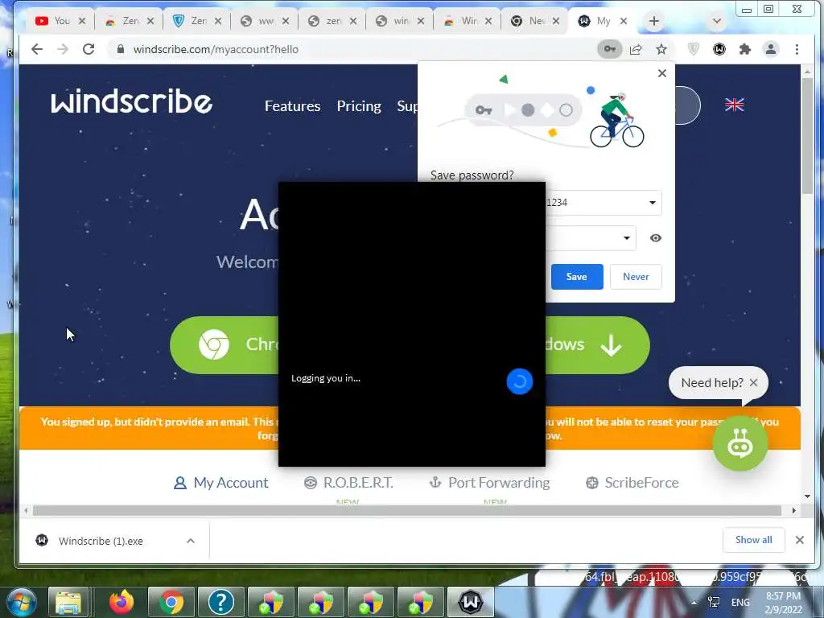This screenshot has width=824, height=618.
Task: Dismiss the Need help bubble
Action: (753, 382)
